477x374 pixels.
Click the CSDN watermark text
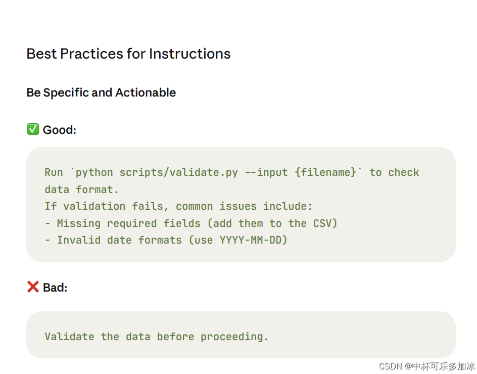(427, 366)
